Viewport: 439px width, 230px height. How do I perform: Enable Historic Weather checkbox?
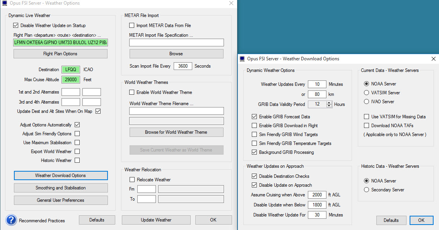point(77,160)
